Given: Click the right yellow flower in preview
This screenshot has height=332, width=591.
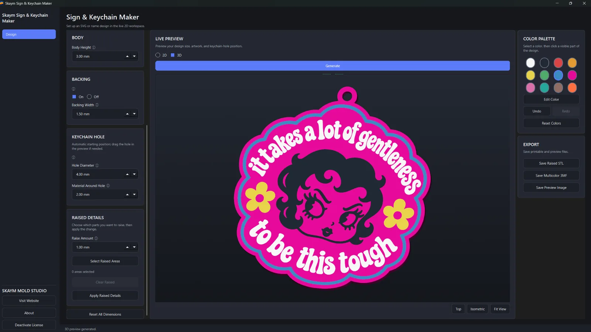Looking at the screenshot, I should 398,214.
